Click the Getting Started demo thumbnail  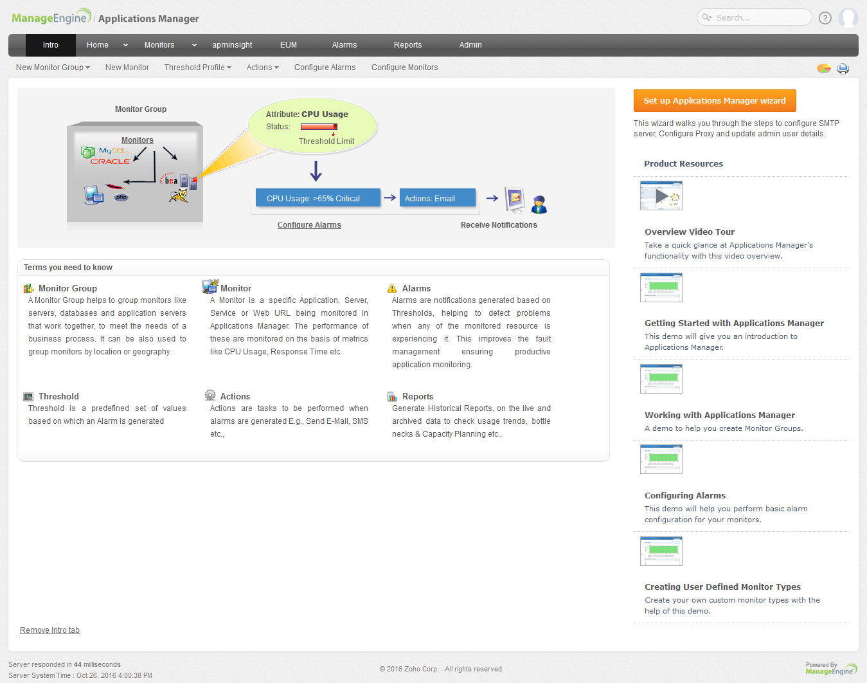[x=661, y=287]
